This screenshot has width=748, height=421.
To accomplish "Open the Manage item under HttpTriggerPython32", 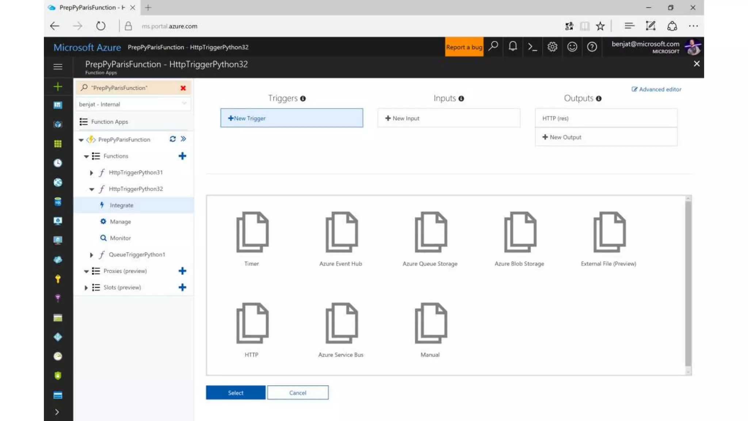I will (120, 221).
